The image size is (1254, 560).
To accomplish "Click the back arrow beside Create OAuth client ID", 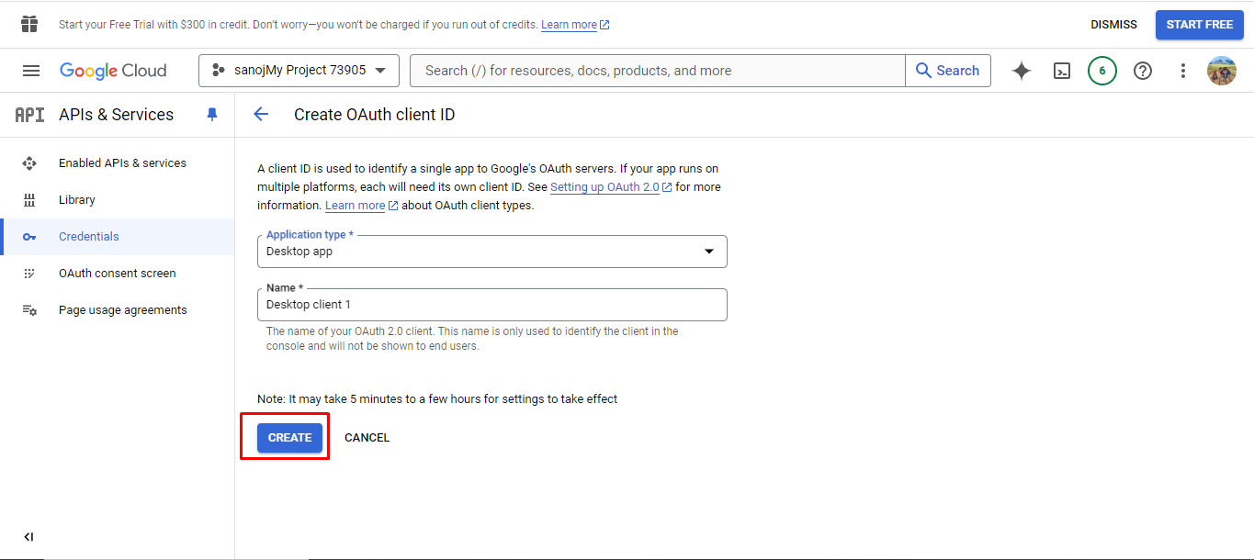I will pyautogui.click(x=261, y=115).
